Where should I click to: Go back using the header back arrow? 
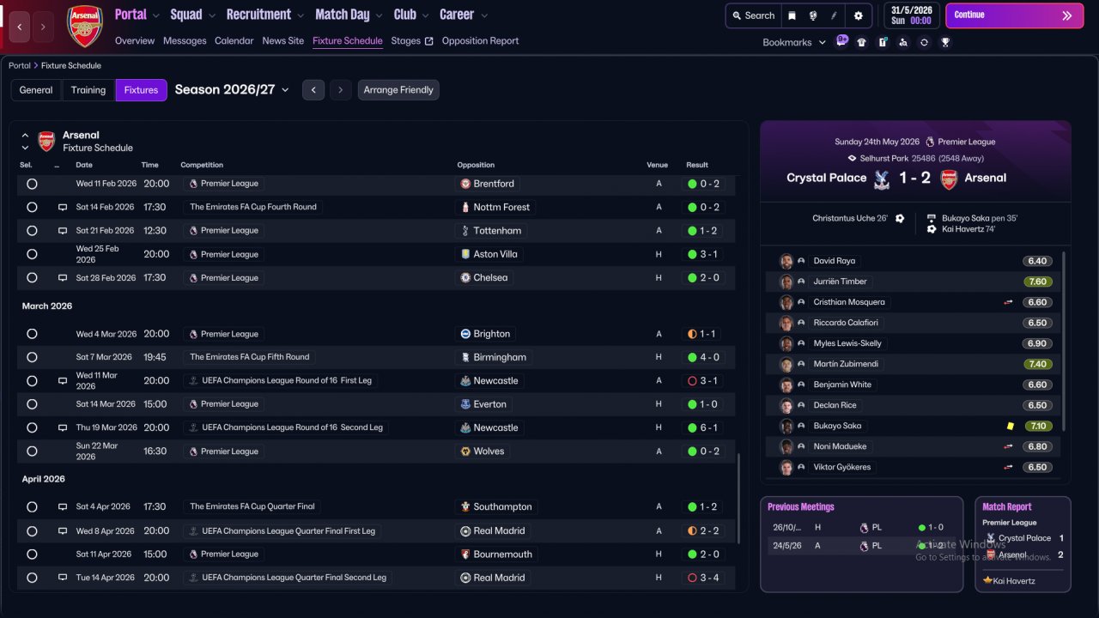[x=21, y=27]
